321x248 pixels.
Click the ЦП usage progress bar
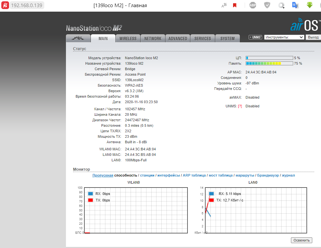pyautogui.click(x=269, y=58)
